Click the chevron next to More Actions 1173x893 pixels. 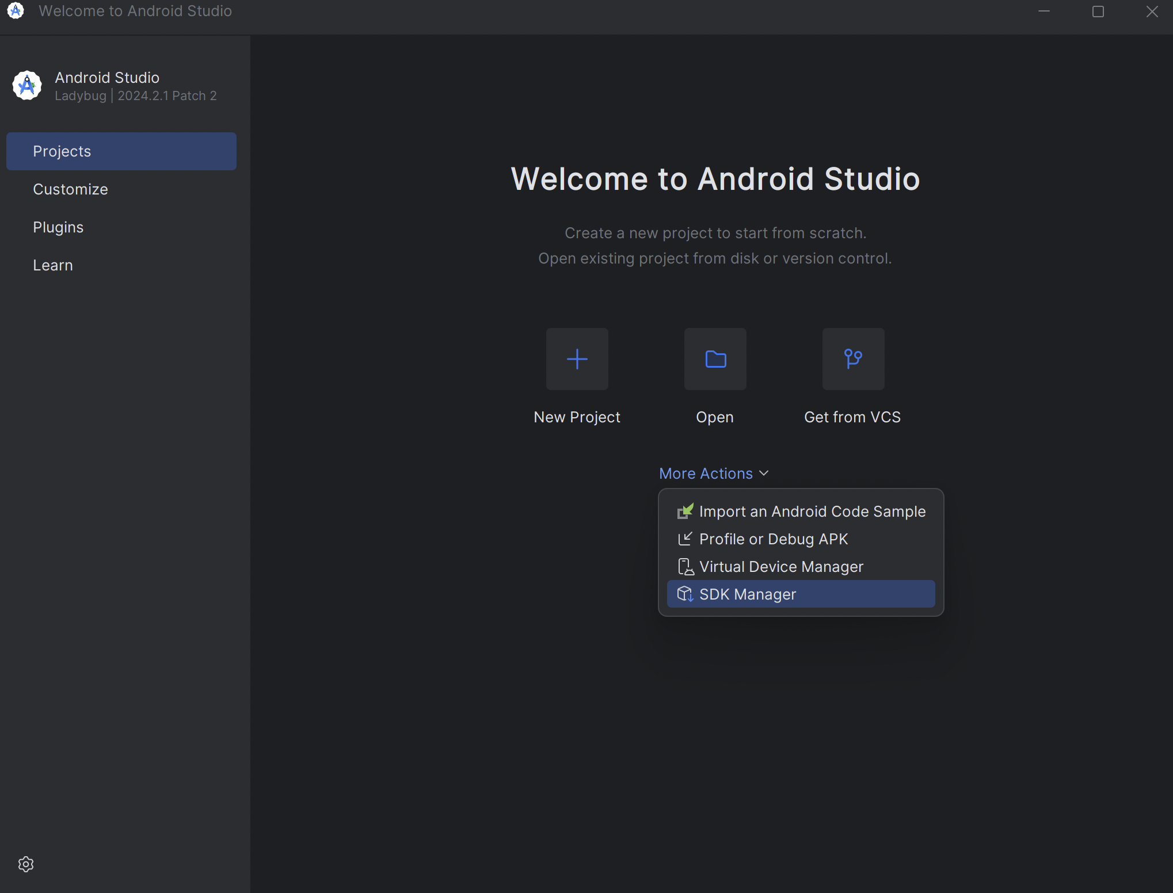[x=765, y=473]
